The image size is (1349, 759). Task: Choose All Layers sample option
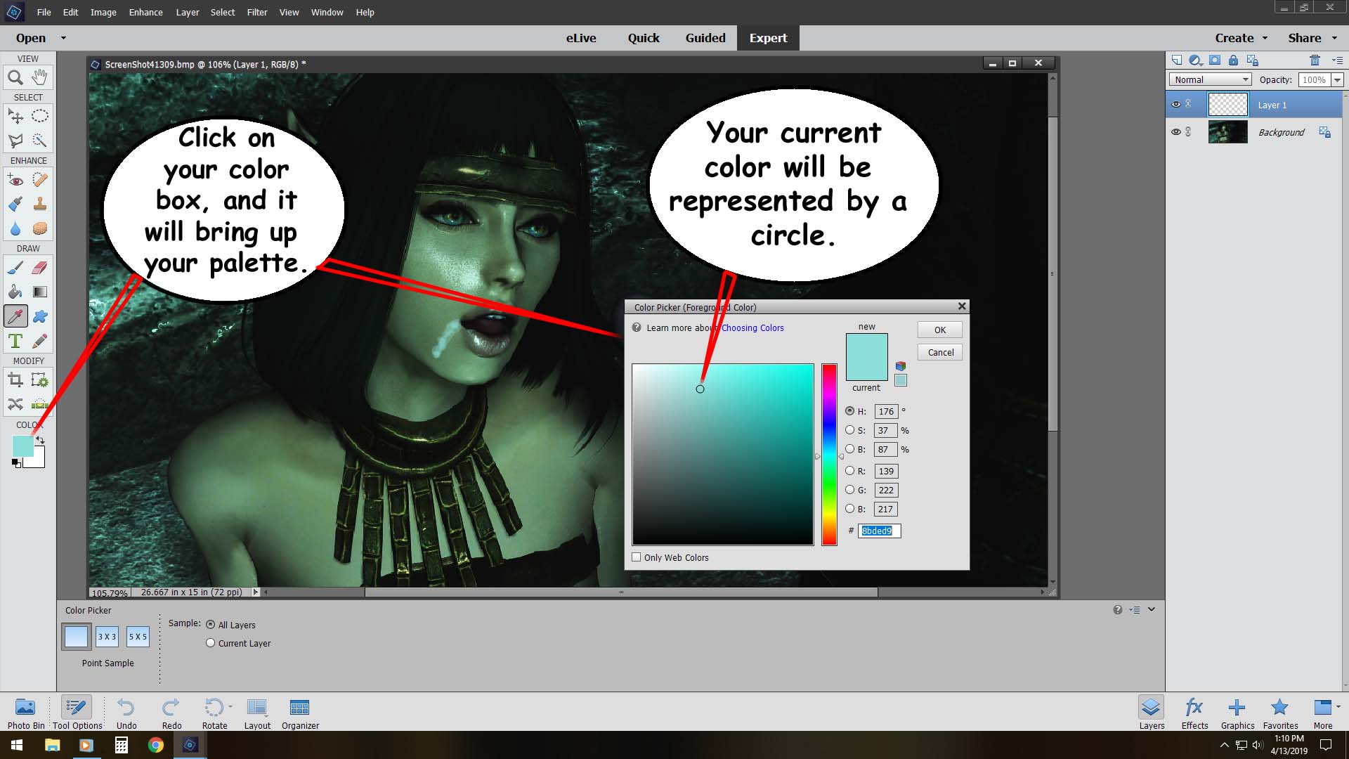tap(210, 624)
